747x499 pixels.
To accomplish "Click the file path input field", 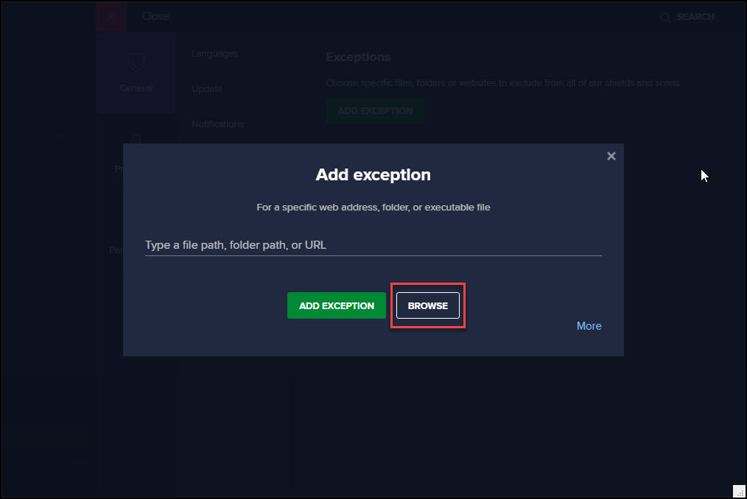I will coord(372,245).
